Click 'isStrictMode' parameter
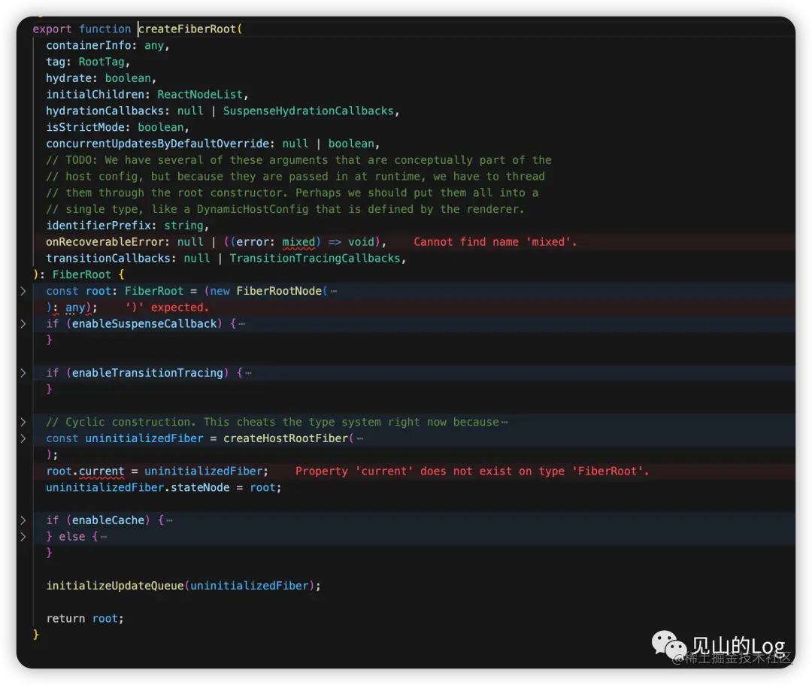Screen dimensions: 812x685 click(x=86, y=127)
